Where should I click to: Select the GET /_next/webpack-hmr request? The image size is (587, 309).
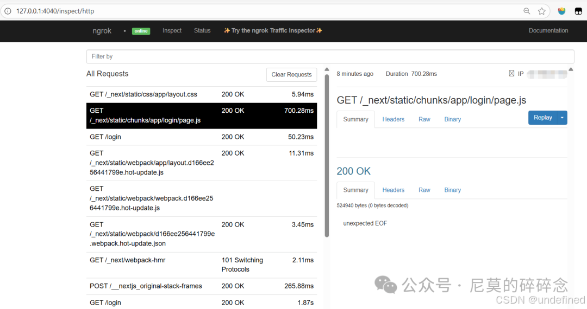[x=202, y=265]
